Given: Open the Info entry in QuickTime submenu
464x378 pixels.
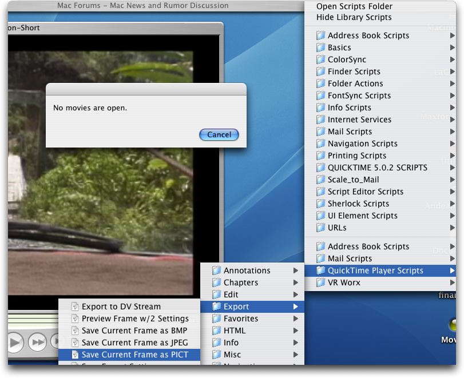Looking at the screenshot, I should point(252,343).
